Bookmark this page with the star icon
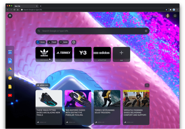This screenshot has height=129, width=185. (x=166, y=10)
